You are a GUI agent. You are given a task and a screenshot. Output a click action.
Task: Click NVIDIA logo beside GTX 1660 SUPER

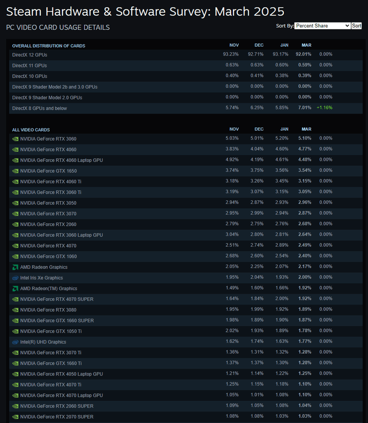pos(15,321)
